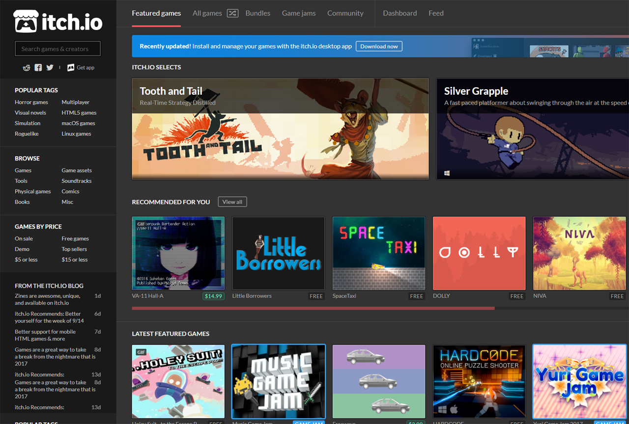
Task: Click the Download now button
Action: point(379,46)
